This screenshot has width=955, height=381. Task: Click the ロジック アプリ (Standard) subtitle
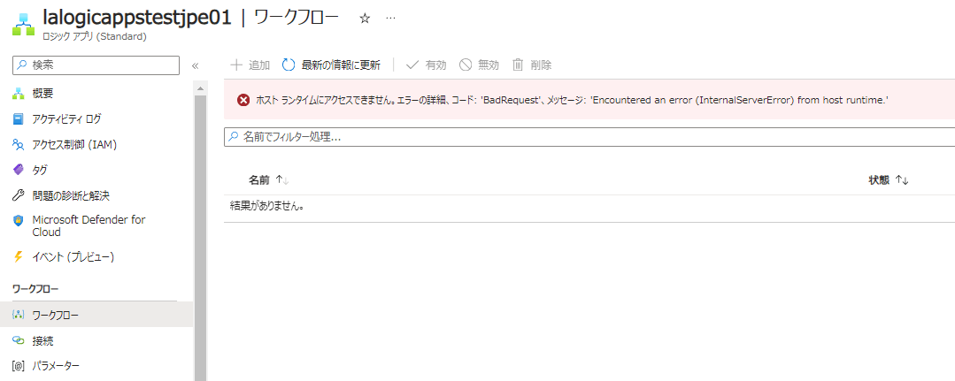tap(95, 36)
